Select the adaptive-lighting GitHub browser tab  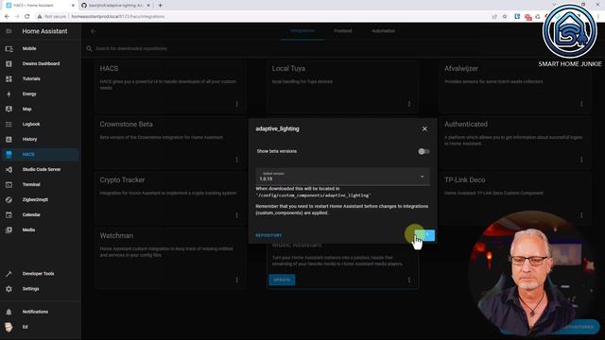(115, 6)
